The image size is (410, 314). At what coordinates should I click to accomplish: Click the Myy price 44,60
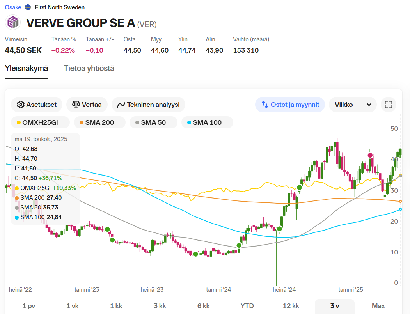pos(160,50)
